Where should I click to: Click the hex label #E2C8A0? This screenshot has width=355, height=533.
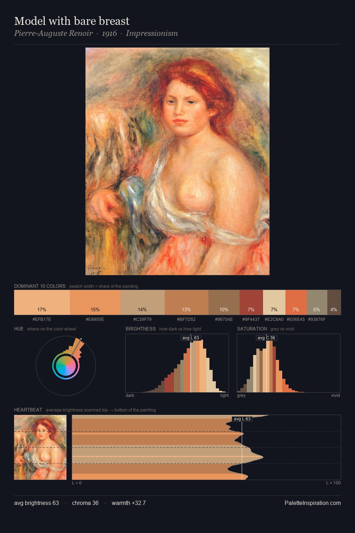[274, 319]
